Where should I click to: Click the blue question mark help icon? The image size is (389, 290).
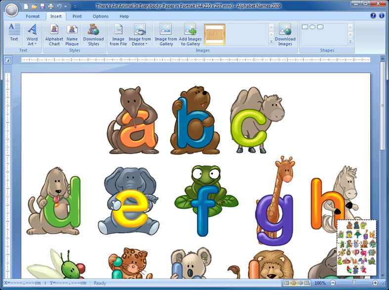click(x=373, y=16)
